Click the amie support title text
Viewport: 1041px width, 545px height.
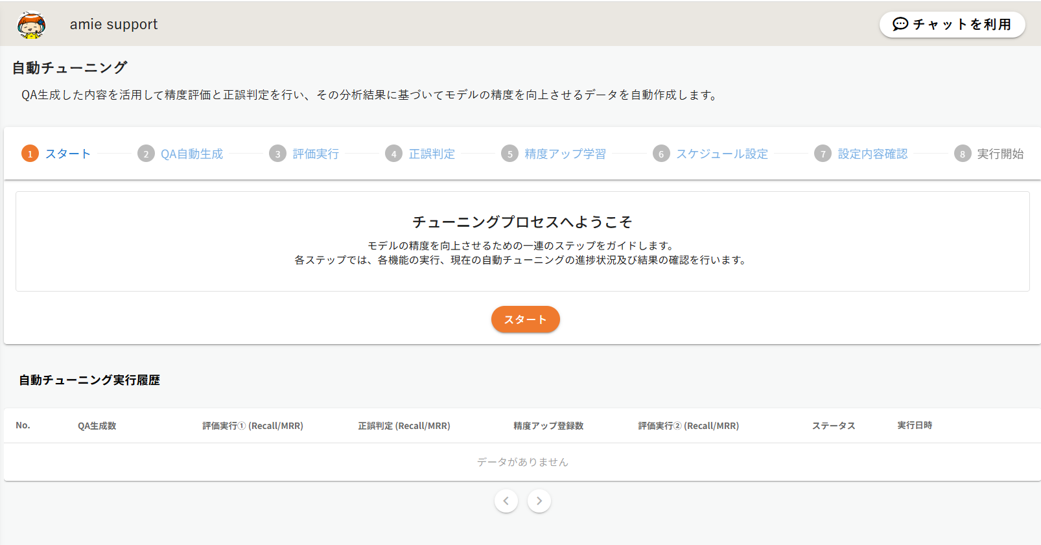(113, 25)
